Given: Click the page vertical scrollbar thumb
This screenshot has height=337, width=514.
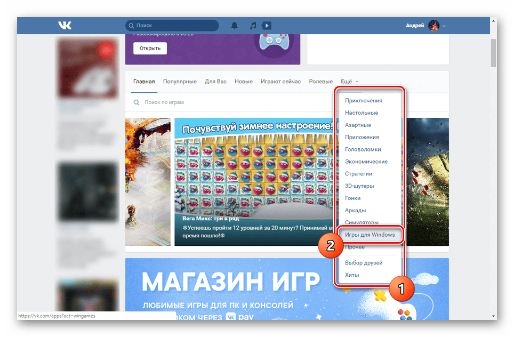Looking at the screenshot, I should 493,53.
